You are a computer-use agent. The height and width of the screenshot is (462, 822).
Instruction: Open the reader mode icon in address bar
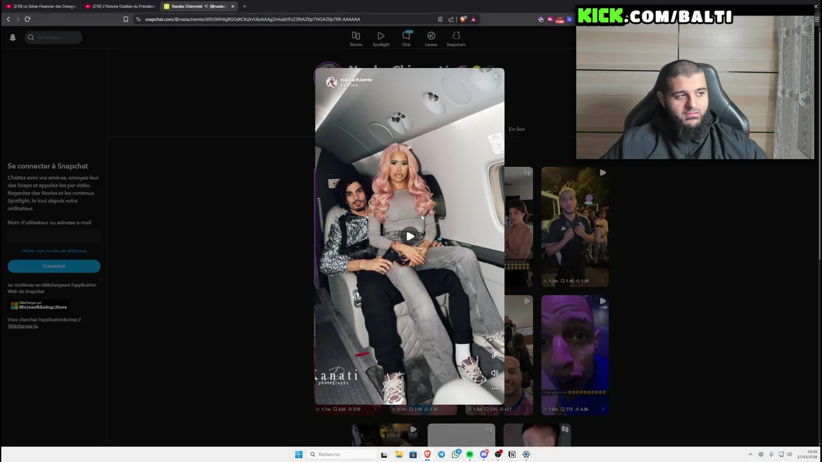(x=440, y=19)
